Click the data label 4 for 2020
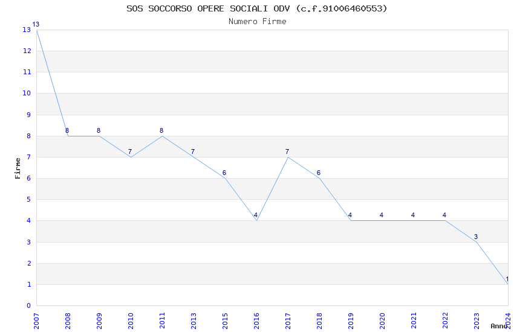514x332 pixels. (382, 215)
